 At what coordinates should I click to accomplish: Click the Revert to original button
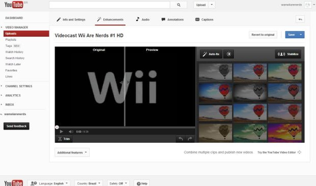pyautogui.click(x=263, y=34)
